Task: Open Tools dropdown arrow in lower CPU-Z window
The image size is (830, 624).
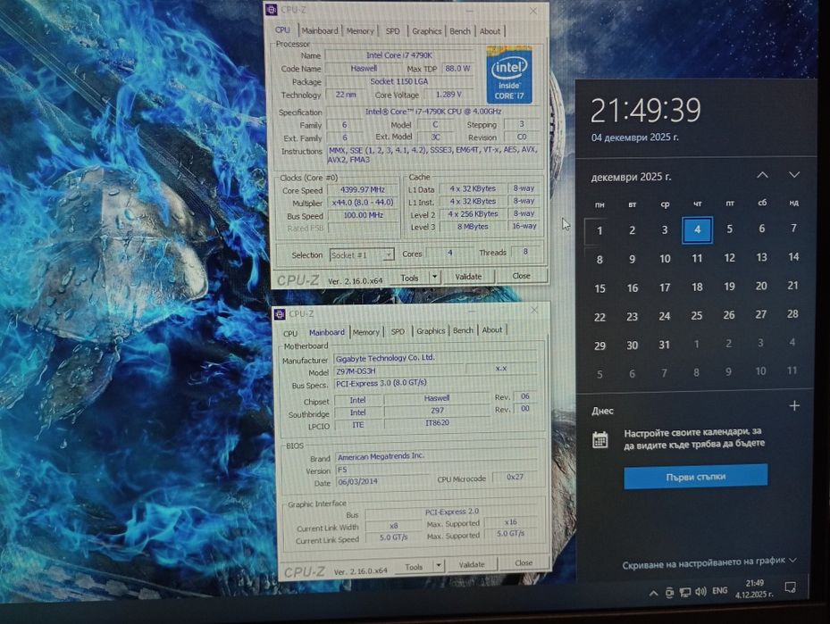Action: click(x=439, y=566)
